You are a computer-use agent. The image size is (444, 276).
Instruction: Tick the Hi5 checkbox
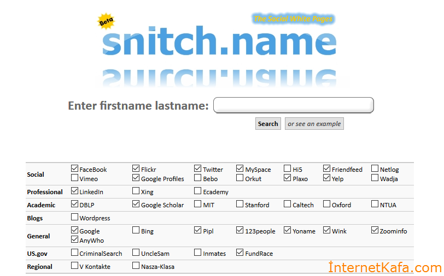tap(288, 169)
